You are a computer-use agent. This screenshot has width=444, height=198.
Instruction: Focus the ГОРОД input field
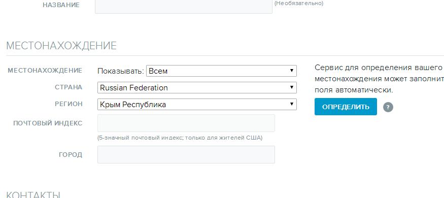pos(186,154)
